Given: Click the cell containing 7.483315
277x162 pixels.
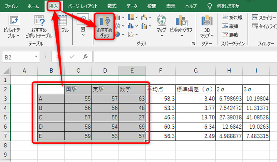Looking at the screenshot, I should pos(256,136).
